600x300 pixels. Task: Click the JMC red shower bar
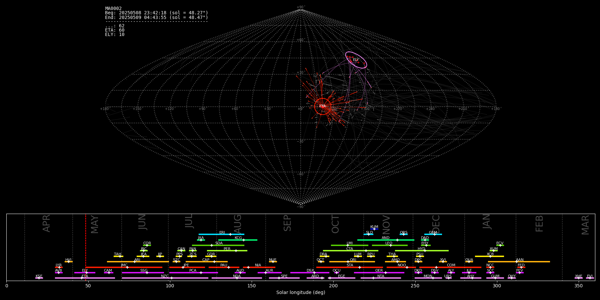[x=124, y=267]
